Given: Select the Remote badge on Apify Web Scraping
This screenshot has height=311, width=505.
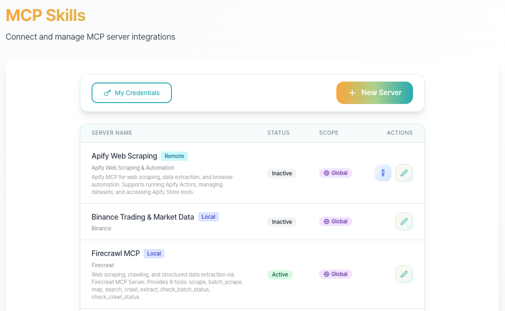Looking at the screenshot, I should coord(174,156).
